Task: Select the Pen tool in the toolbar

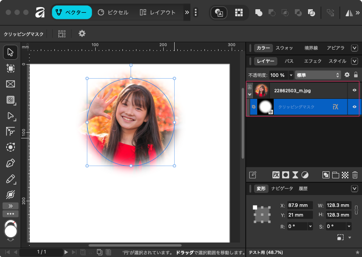Action: click(x=11, y=163)
